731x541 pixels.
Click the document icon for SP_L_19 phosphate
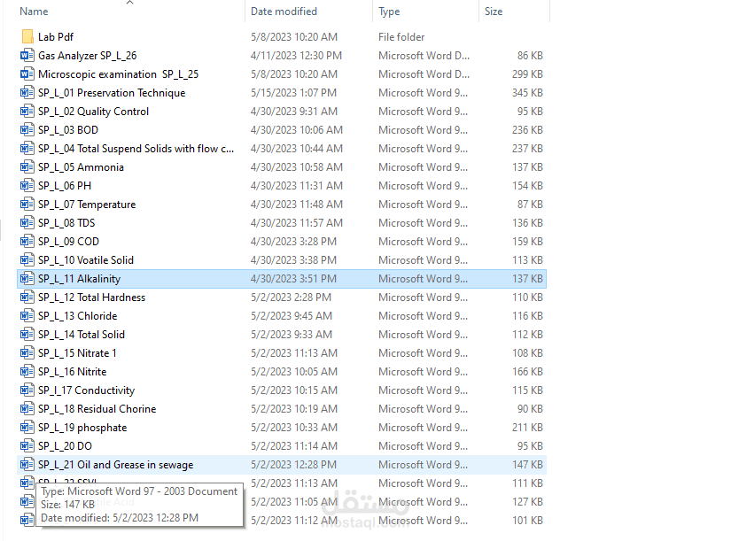[x=27, y=428]
